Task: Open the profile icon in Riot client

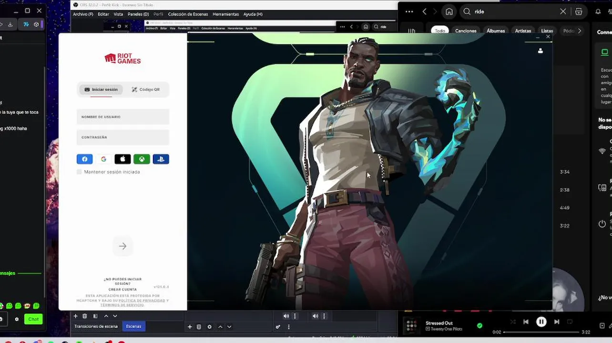Action: (541, 51)
